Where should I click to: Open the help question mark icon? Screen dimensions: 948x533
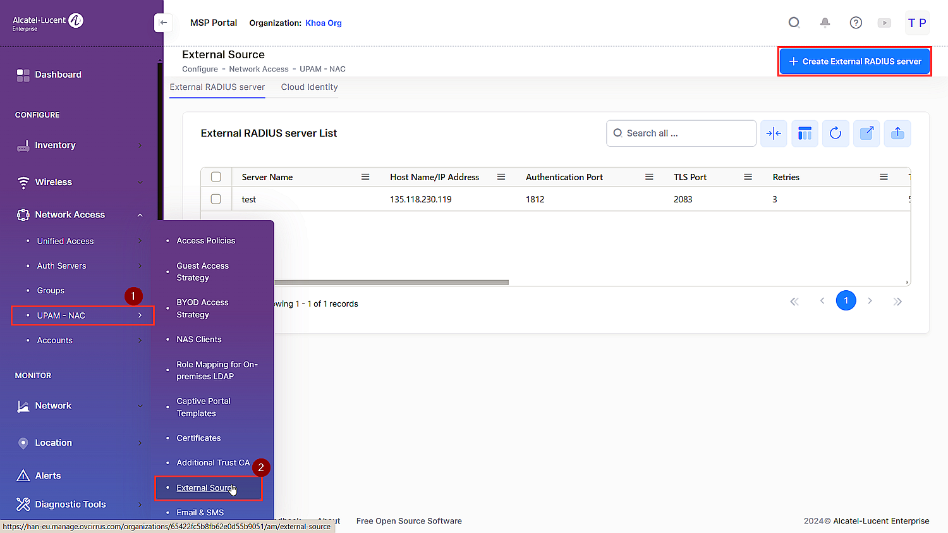856,23
